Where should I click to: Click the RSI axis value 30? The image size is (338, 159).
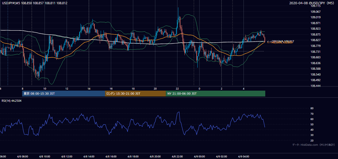click(312, 135)
